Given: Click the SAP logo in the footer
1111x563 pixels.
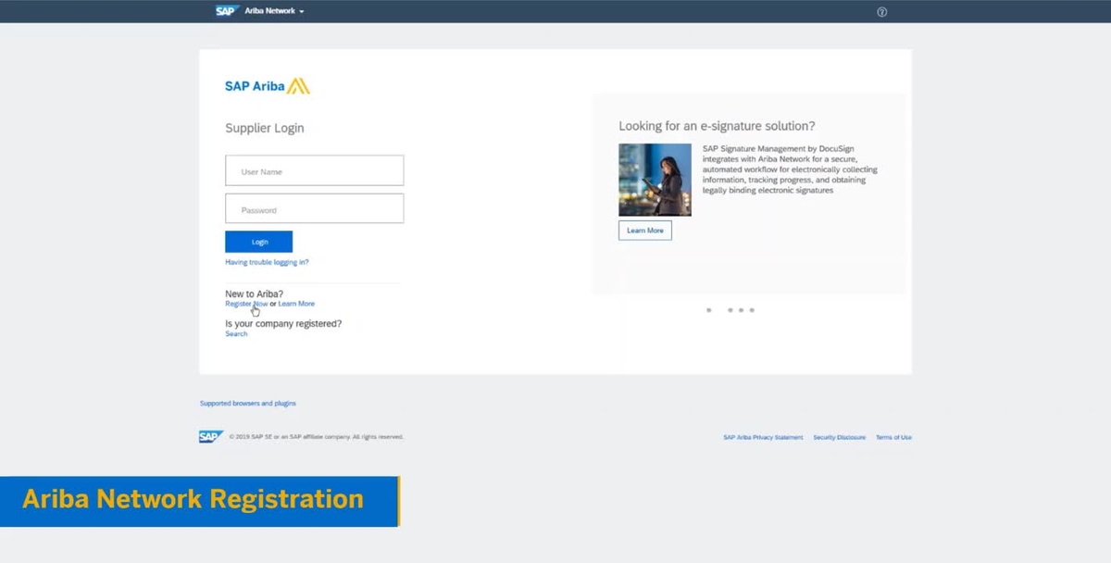Looking at the screenshot, I should [x=211, y=437].
